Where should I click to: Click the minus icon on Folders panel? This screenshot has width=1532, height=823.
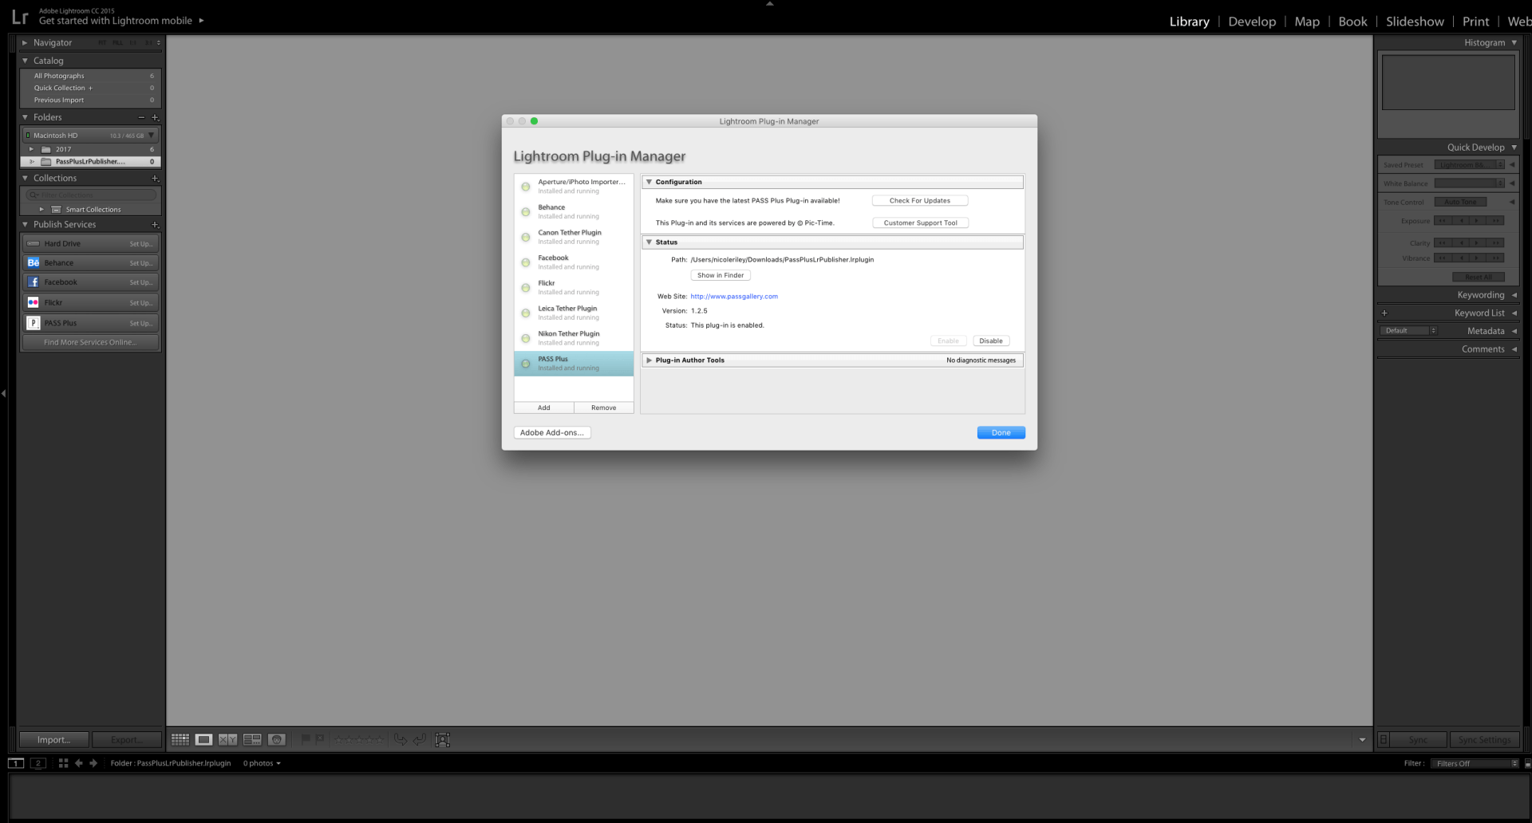(x=142, y=117)
